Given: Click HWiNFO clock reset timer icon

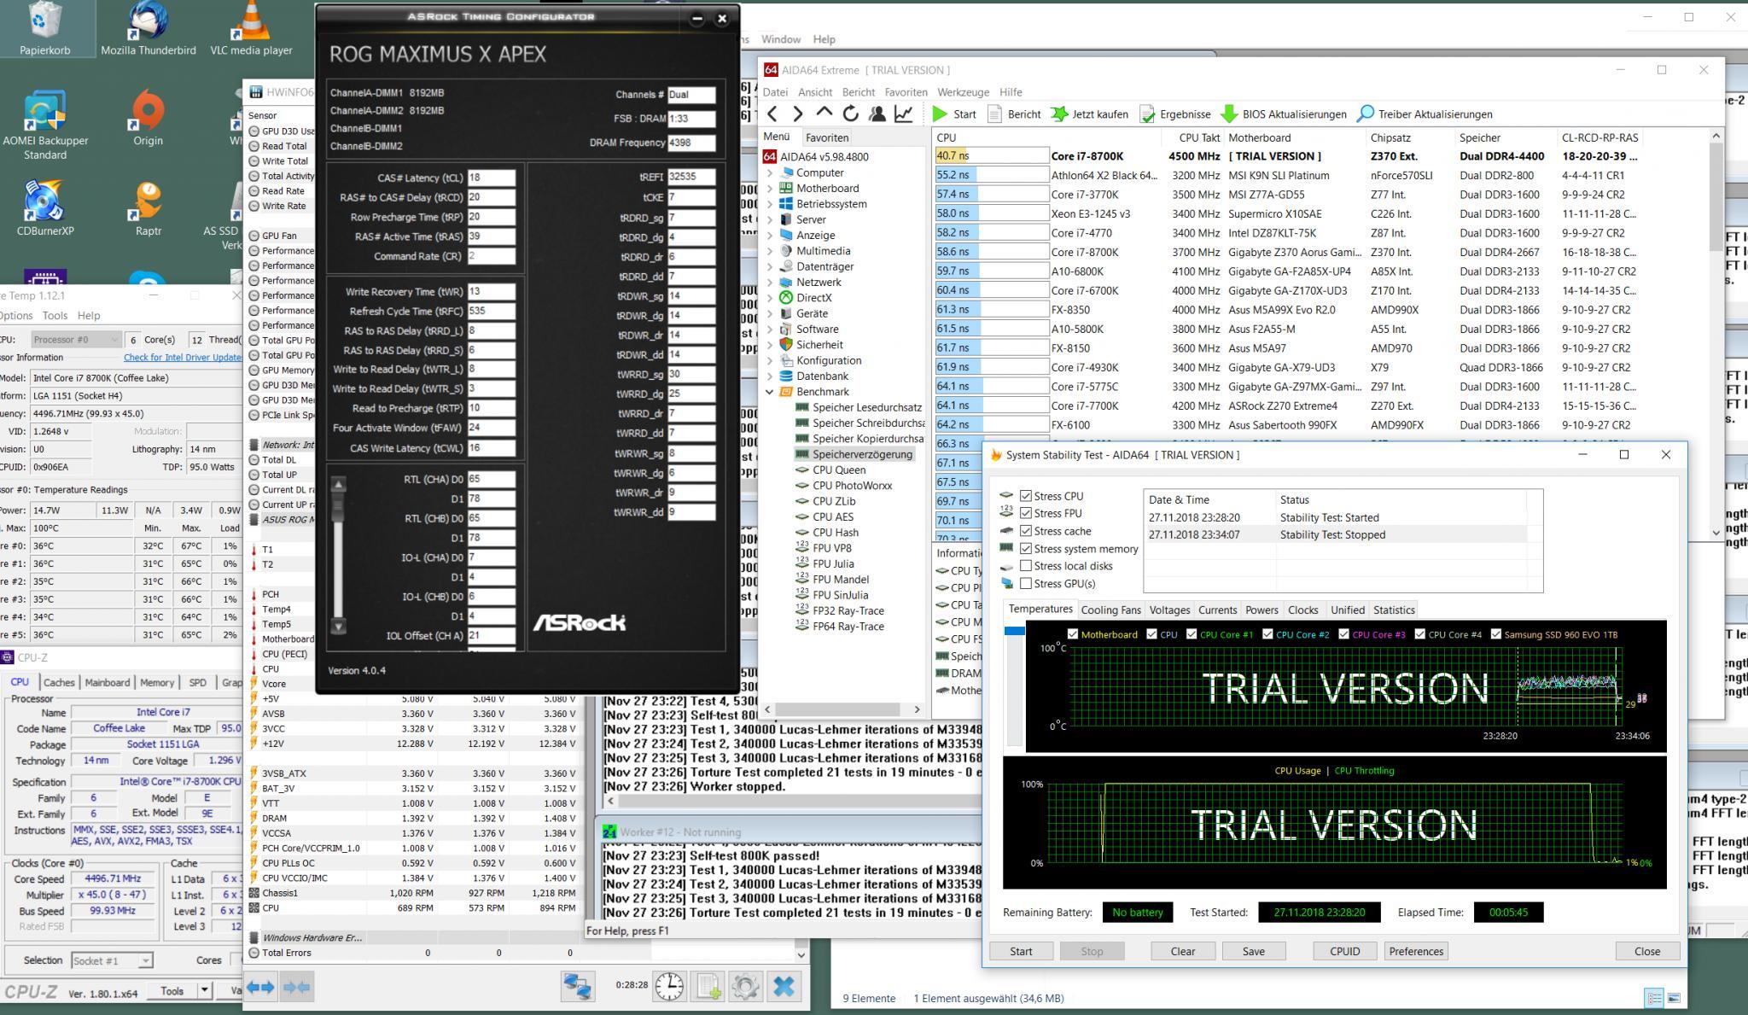Looking at the screenshot, I should point(669,987).
